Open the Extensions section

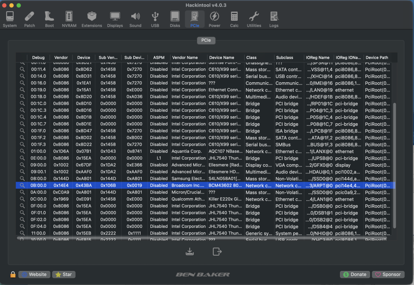(91, 19)
